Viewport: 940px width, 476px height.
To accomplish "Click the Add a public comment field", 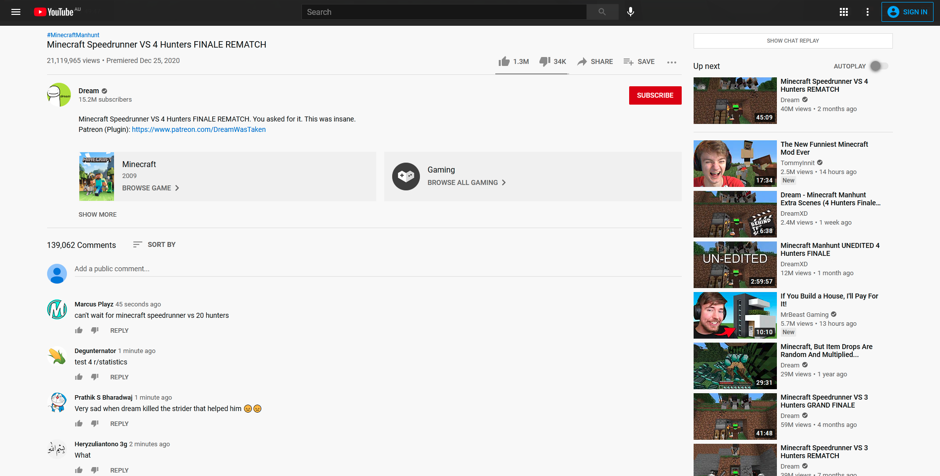I will coord(378,269).
